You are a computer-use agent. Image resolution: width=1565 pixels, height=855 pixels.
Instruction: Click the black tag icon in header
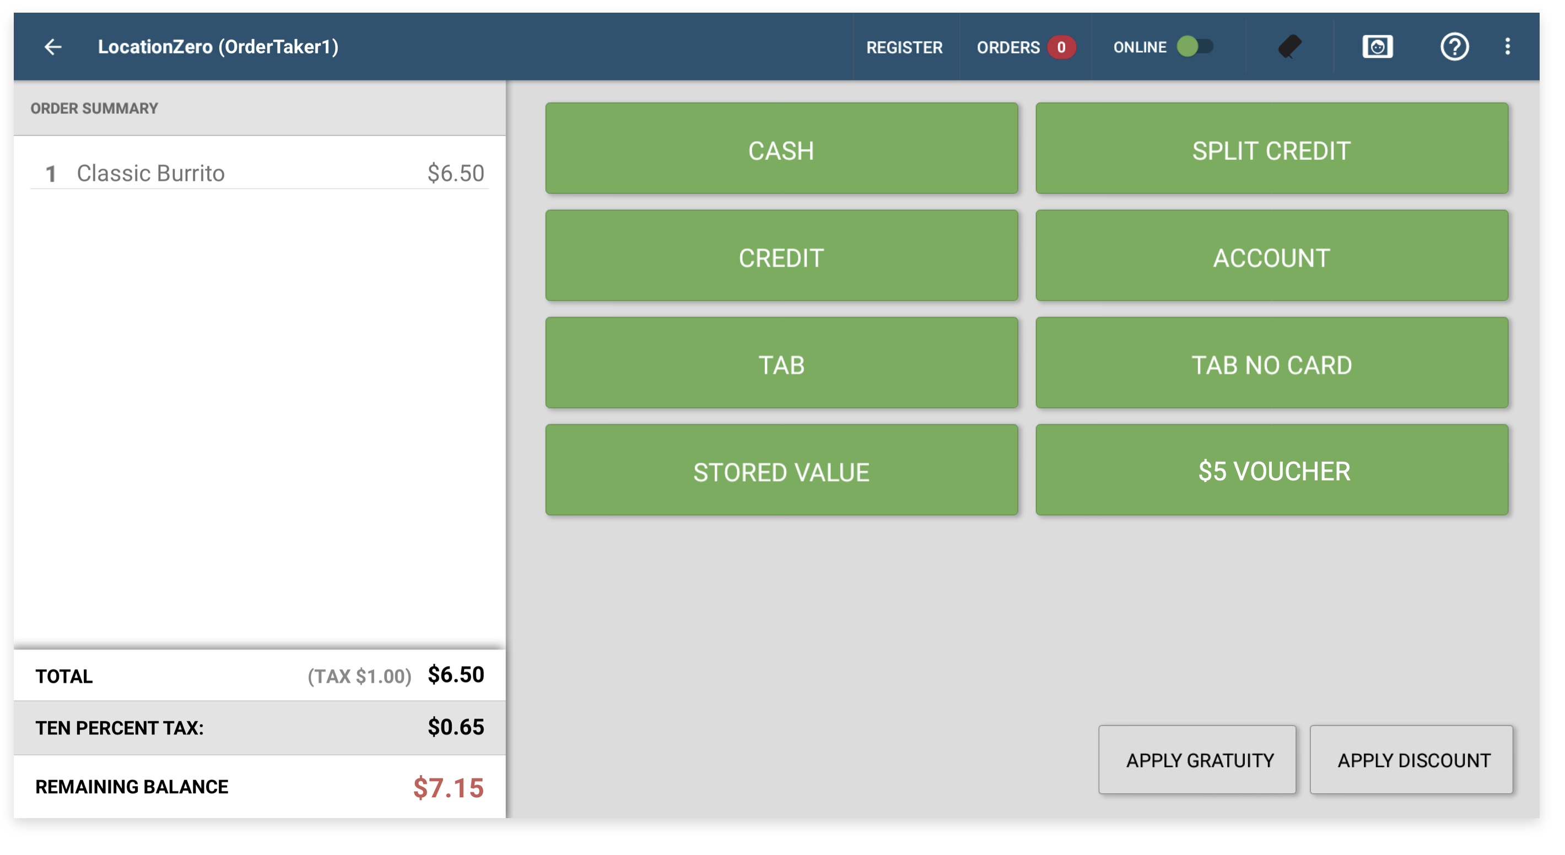click(1289, 47)
